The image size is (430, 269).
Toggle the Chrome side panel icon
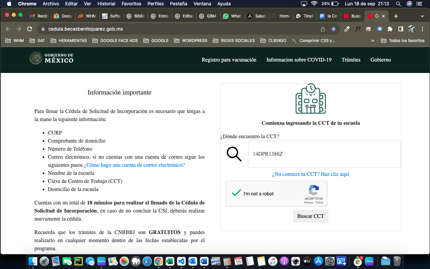click(x=401, y=29)
